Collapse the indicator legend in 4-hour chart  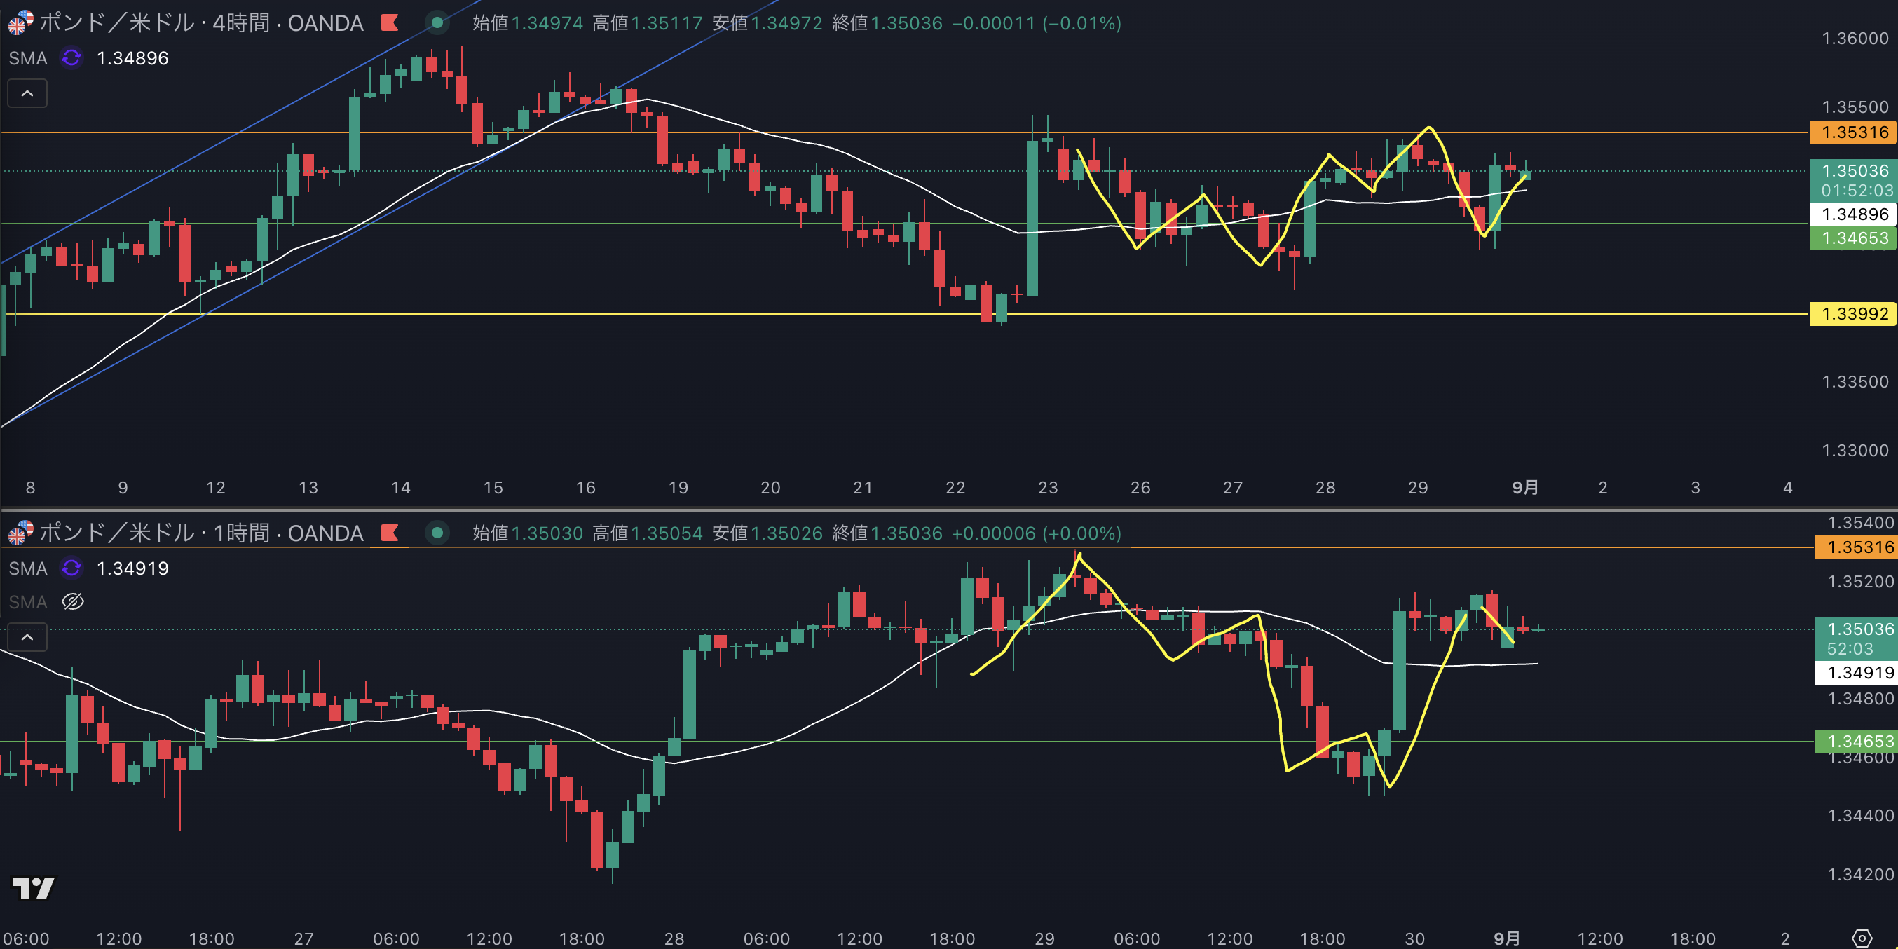(27, 94)
